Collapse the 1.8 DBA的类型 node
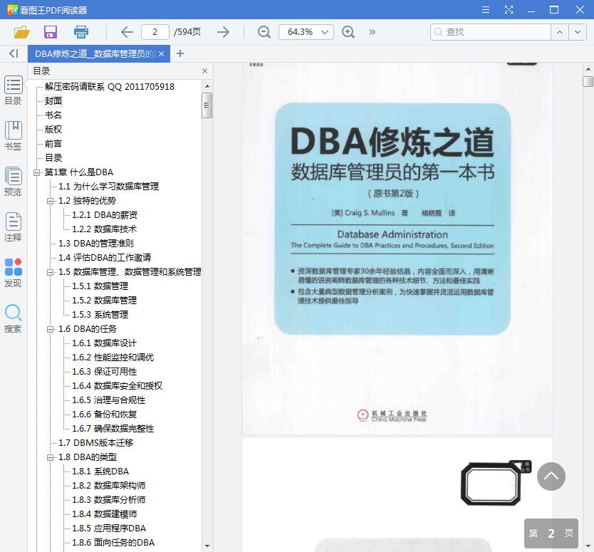 (x=50, y=457)
